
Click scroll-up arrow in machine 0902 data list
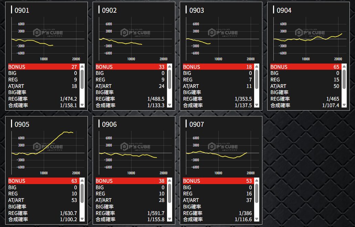coord(169,66)
